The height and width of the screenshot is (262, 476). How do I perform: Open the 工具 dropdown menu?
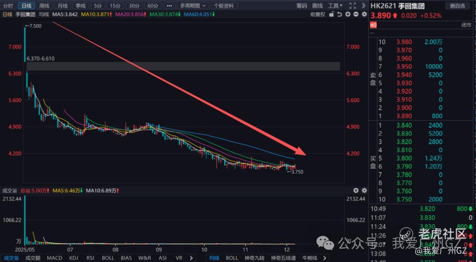[x=335, y=5]
